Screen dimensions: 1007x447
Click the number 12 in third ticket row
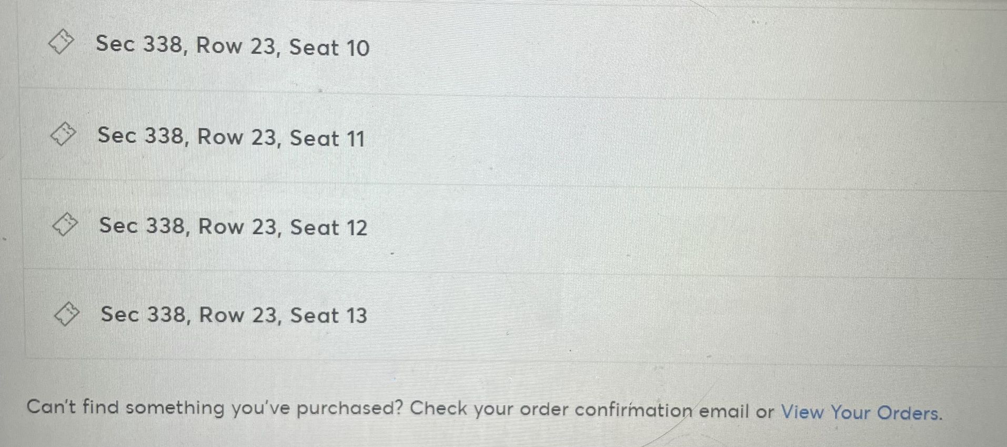[356, 228]
